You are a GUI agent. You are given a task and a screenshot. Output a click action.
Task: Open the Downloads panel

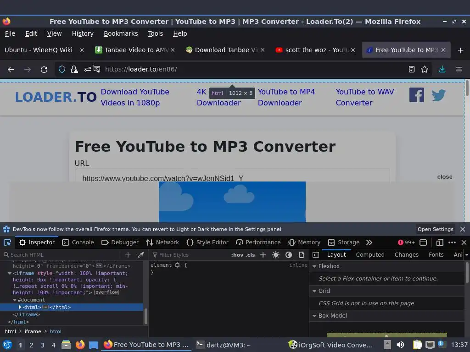point(442,70)
